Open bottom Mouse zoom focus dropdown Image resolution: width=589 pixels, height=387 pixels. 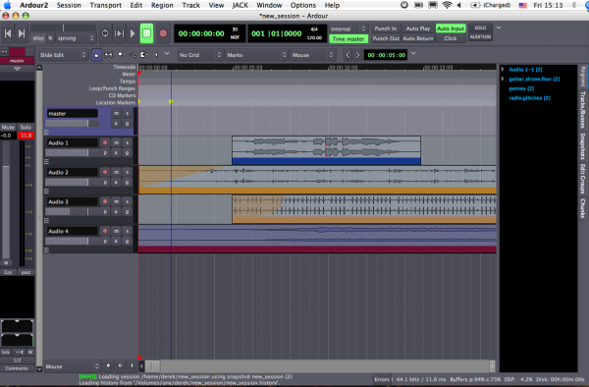(72, 366)
